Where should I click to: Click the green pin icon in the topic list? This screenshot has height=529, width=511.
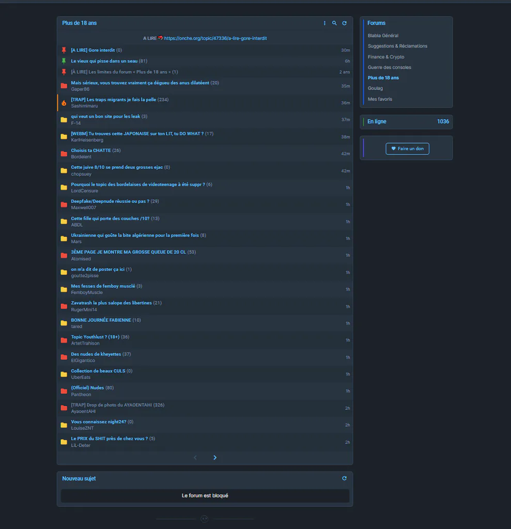[x=64, y=61]
